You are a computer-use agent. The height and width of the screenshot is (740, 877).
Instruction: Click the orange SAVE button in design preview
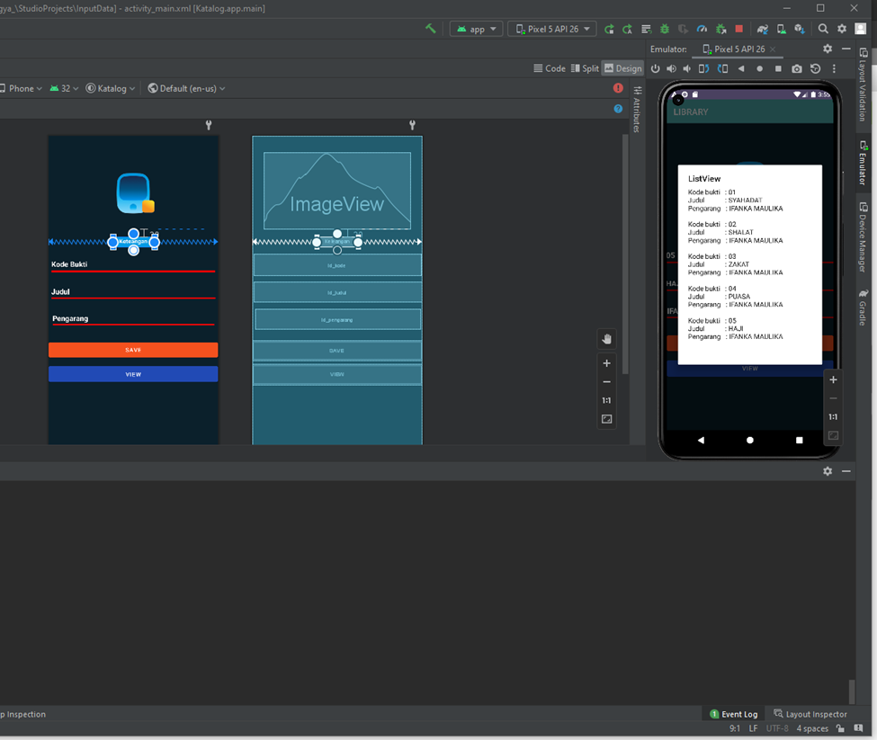[x=133, y=350]
